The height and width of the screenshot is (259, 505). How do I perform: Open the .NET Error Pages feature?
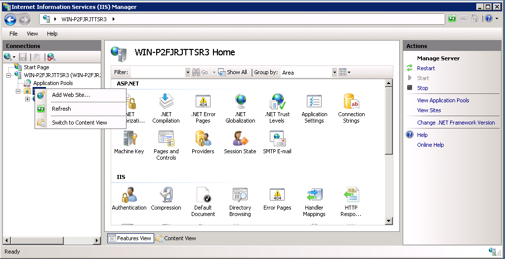tap(203, 109)
